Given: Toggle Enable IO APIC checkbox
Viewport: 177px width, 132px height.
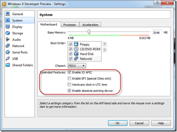Looking at the screenshot, I should (69, 72).
